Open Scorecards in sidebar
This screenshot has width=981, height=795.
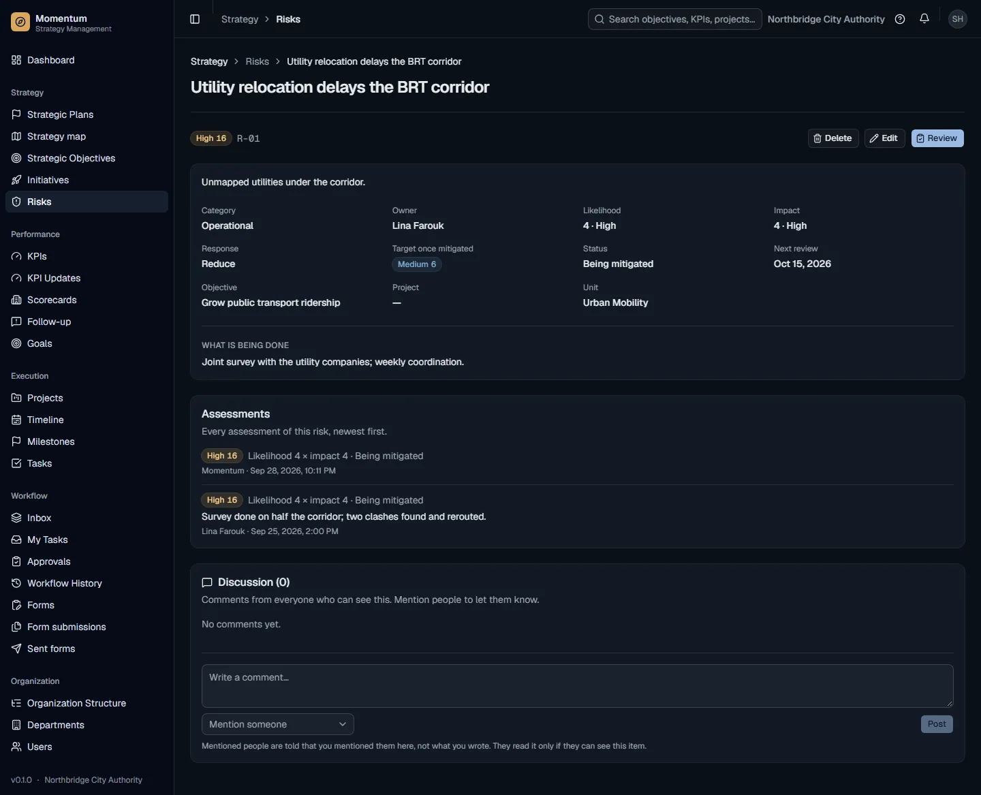[87, 300]
